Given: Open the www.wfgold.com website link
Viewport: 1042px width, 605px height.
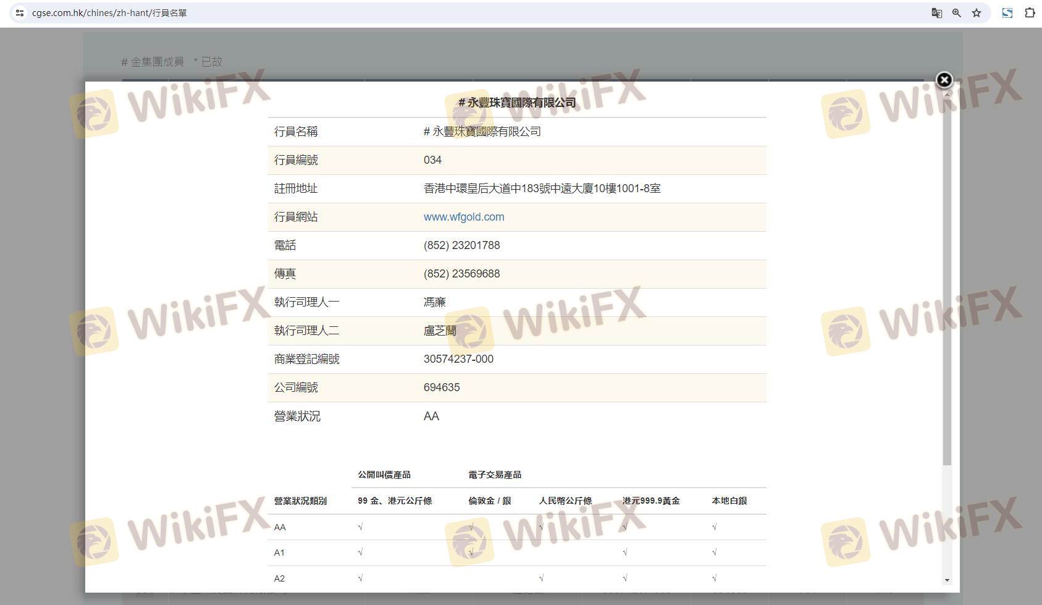Looking at the screenshot, I should [464, 217].
